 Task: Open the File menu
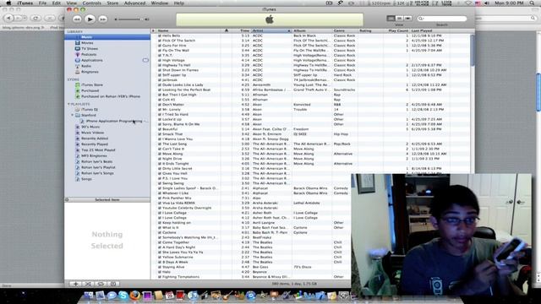[x=42, y=3]
